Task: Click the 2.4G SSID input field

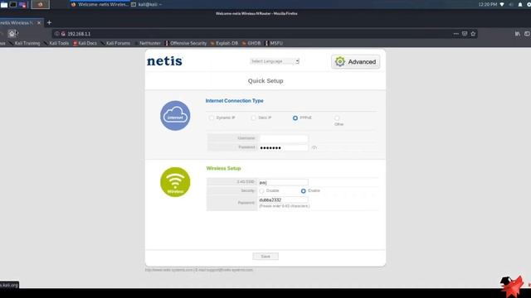Action: 284,182
